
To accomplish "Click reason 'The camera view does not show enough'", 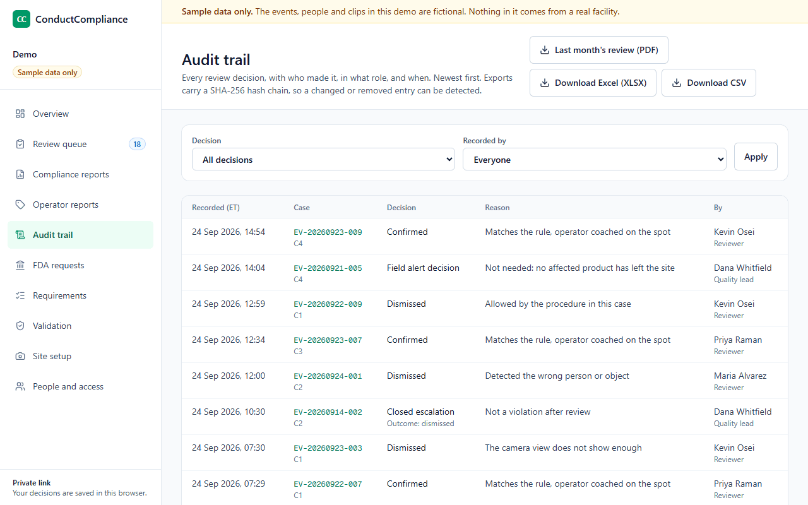I will 563,448.
